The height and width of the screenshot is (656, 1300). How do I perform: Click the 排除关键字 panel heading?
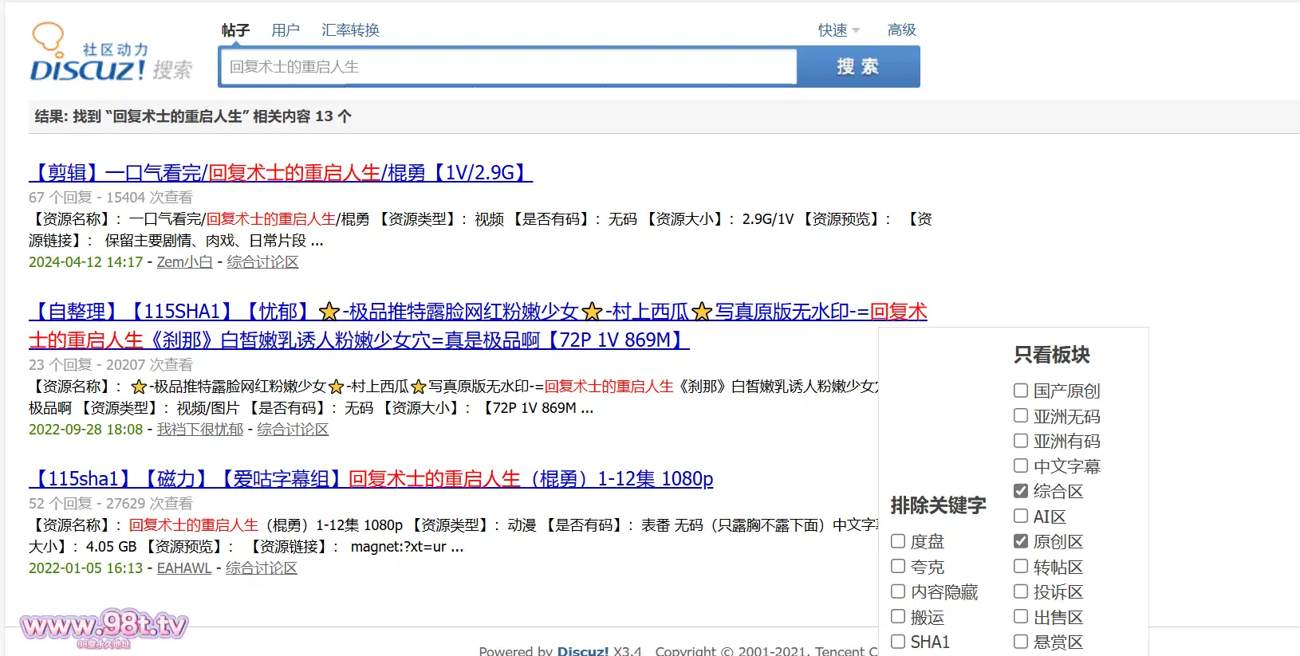[x=939, y=505]
